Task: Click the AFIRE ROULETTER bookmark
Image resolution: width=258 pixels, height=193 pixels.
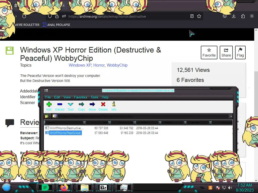Action: click(27, 25)
